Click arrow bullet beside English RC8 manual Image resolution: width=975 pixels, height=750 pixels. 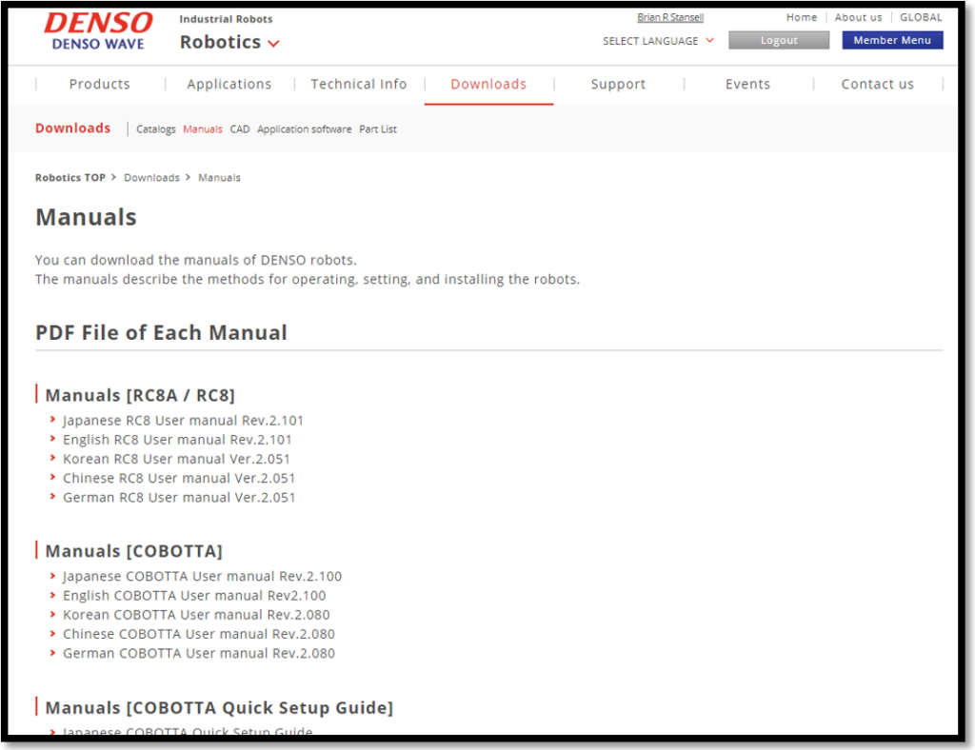[x=53, y=440]
